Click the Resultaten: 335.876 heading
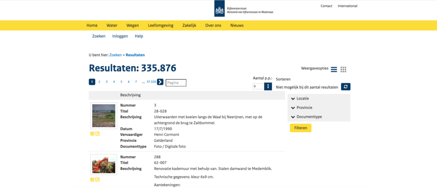 tap(133, 68)
